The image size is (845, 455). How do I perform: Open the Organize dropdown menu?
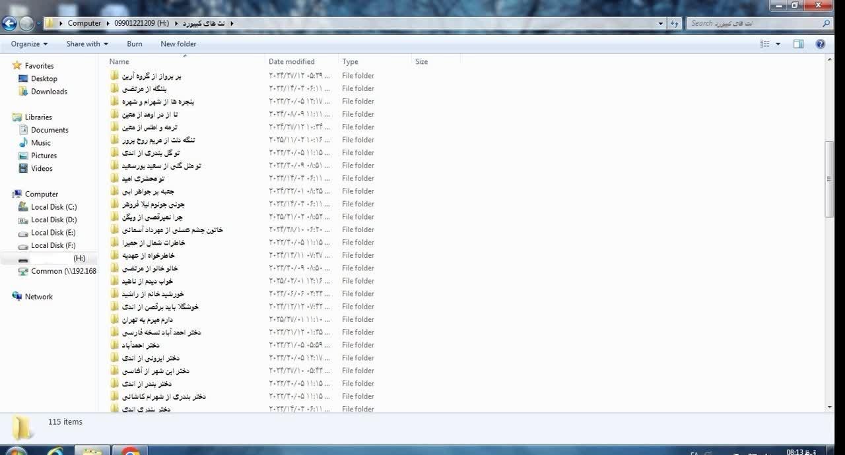(29, 44)
